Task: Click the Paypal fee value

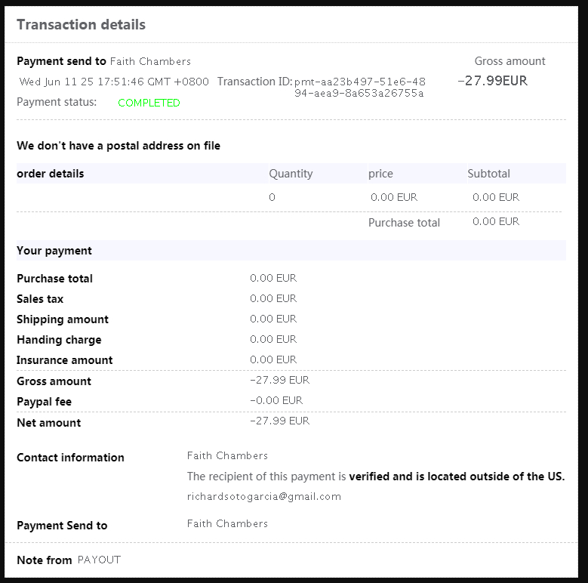Action: 276,400
